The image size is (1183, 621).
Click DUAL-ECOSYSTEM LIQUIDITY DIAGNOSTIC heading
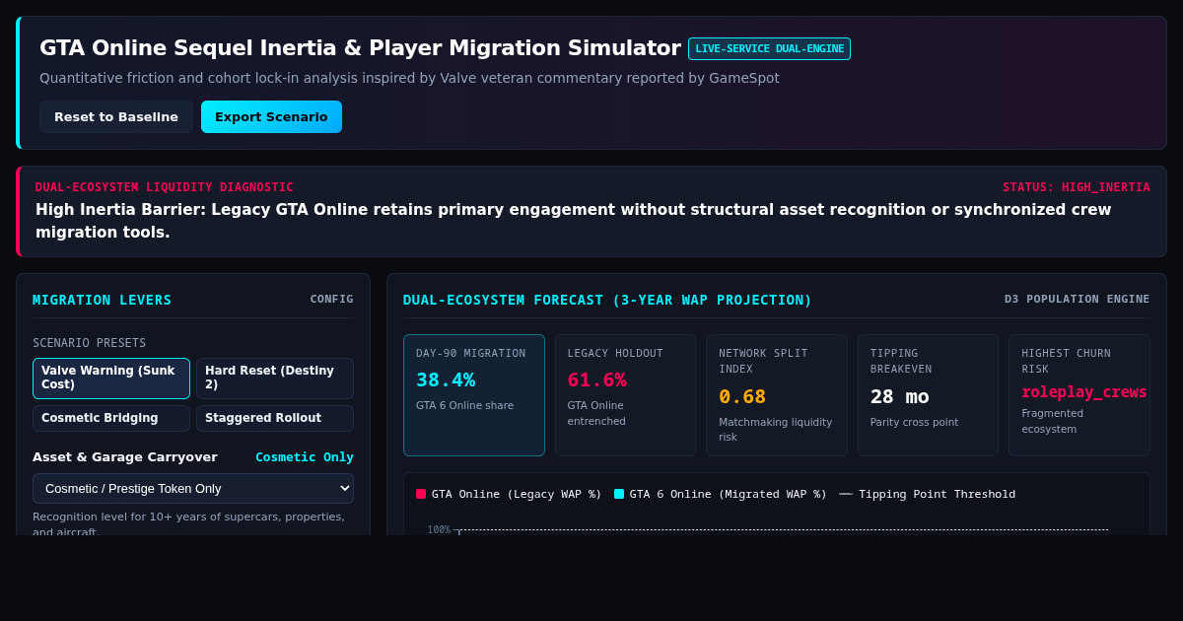[x=165, y=187]
